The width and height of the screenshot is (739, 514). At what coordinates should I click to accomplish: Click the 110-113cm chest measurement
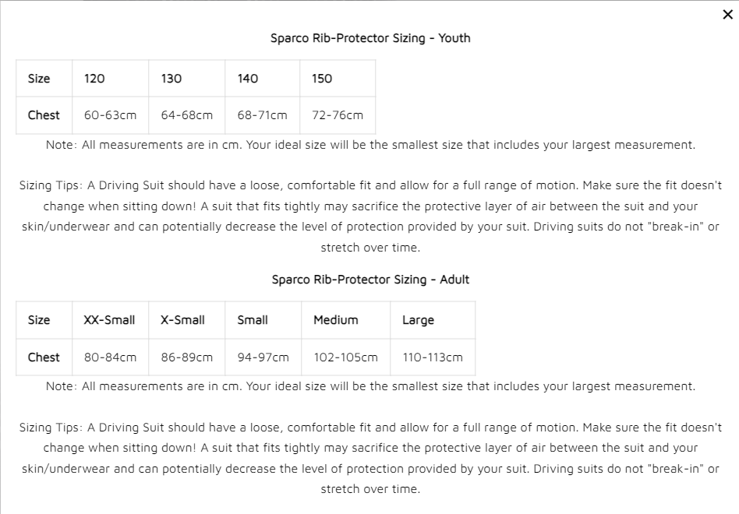tap(433, 357)
